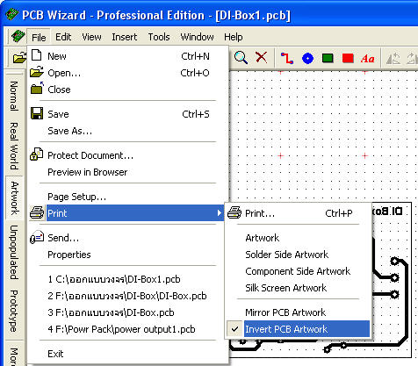The height and width of the screenshot is (366, 418).
Task: Open recent file 2 DI-Box\DI-Box.pcb
Action: (128, 296)
